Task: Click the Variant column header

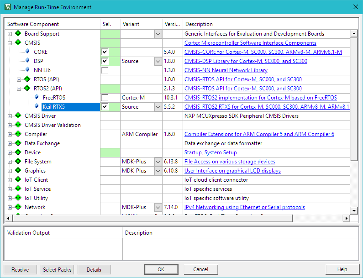Action: [x=141, y=24]
